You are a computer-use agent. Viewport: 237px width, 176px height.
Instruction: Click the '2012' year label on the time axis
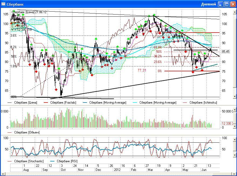tap(117, 170)
